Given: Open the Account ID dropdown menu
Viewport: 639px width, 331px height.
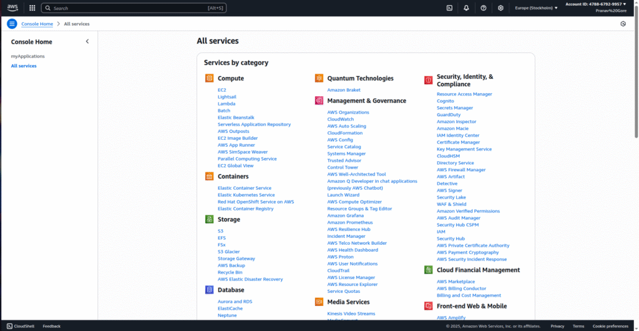Looking at the screenshot, I should 595,4.
